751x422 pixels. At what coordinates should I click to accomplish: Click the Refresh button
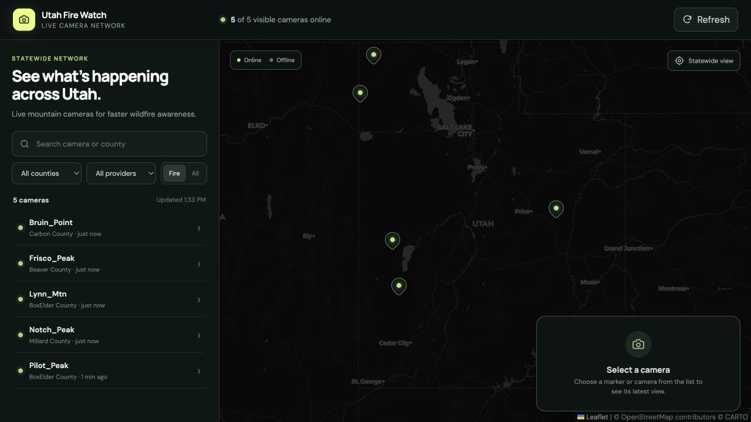point(706,19)
